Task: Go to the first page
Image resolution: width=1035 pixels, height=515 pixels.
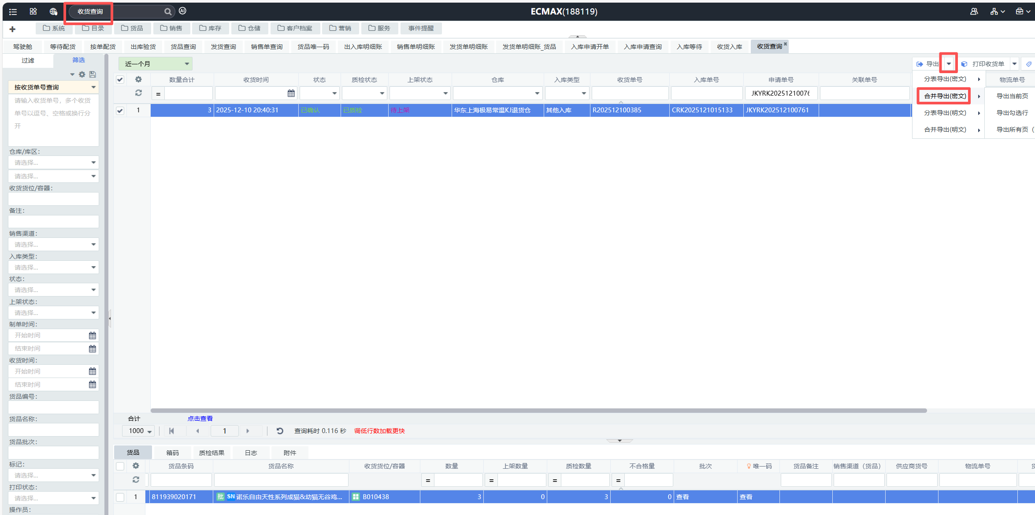Action: [x=171, y=431]
